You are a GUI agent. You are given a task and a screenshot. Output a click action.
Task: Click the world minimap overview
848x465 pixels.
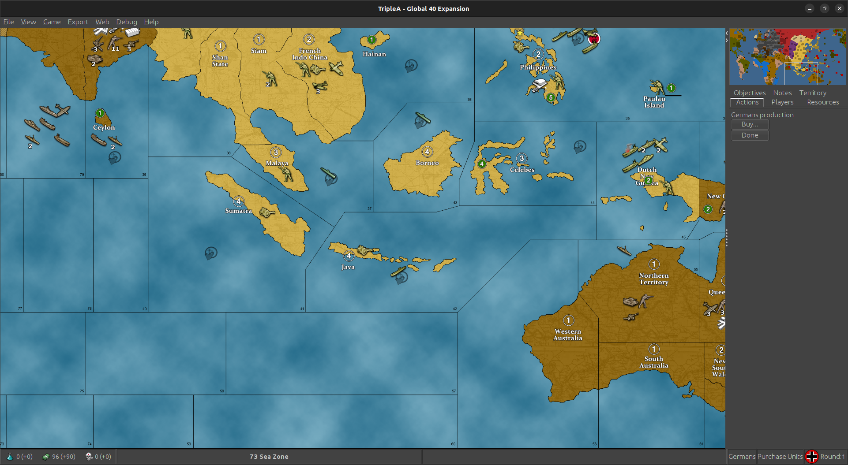pos(787,57)
